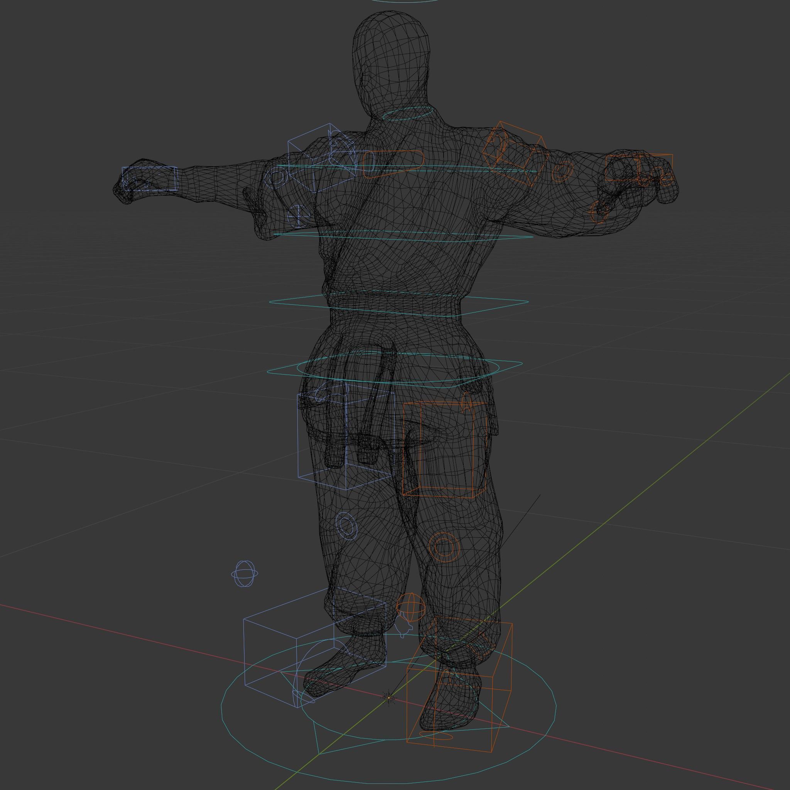Select the blue thigh box control

(346, 436)
